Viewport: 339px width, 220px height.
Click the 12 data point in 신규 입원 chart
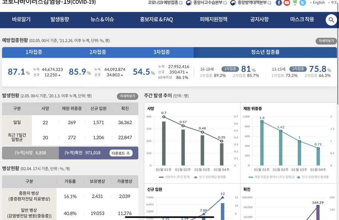pyautogui.click(x=223, y=197)
